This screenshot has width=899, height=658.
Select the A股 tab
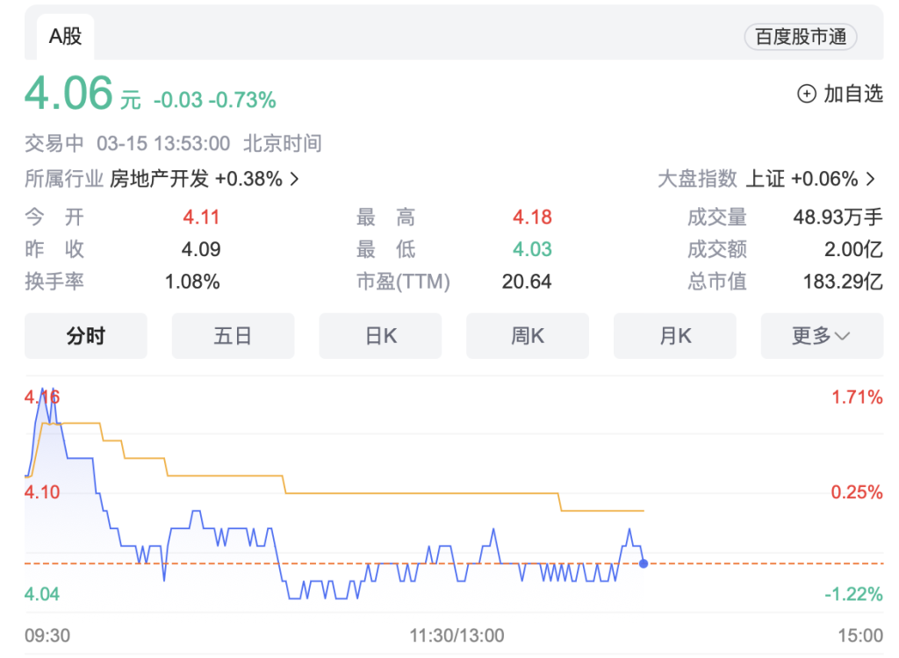coord(65,37)
